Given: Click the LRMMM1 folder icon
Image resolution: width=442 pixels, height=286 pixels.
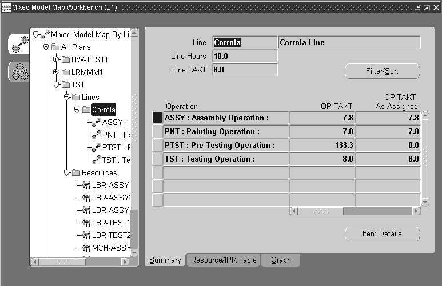Looking at the screenshot, I should [x=66, y=72].
